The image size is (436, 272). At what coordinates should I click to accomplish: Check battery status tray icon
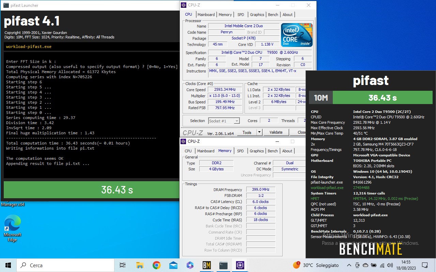[x=374, y=265]
